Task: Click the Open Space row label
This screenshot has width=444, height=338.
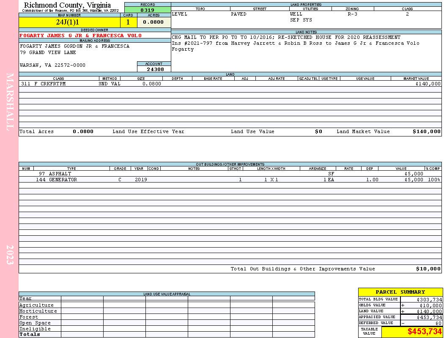Action: [35, 323]
